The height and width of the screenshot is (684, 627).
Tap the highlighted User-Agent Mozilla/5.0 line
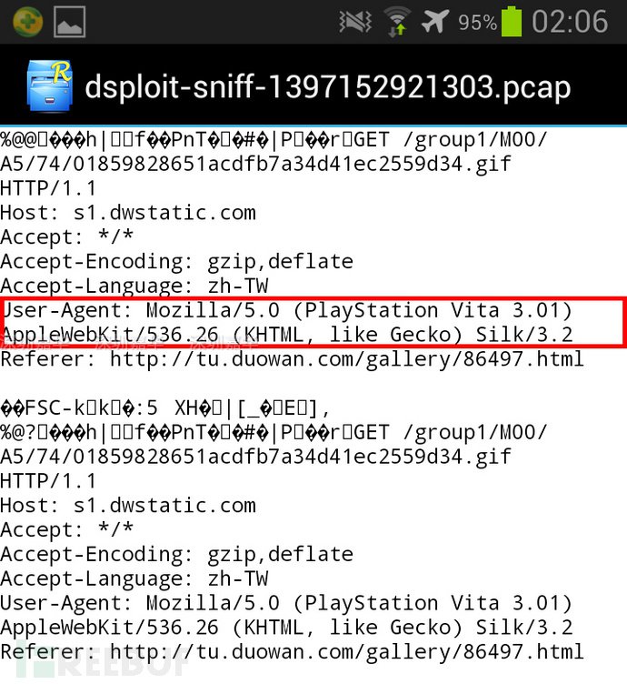(x=286, y=310)
